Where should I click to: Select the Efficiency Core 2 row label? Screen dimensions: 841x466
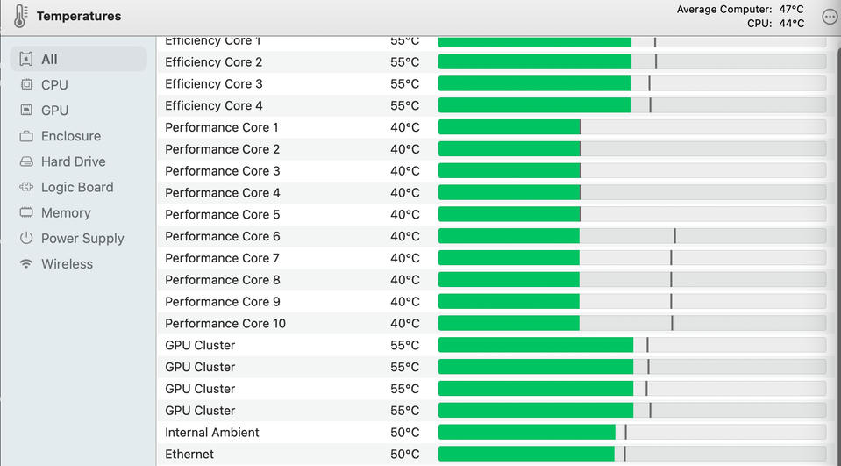213,62
